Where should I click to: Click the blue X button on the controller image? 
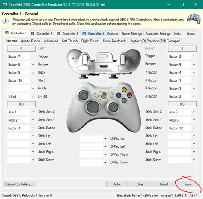(119, 95)
